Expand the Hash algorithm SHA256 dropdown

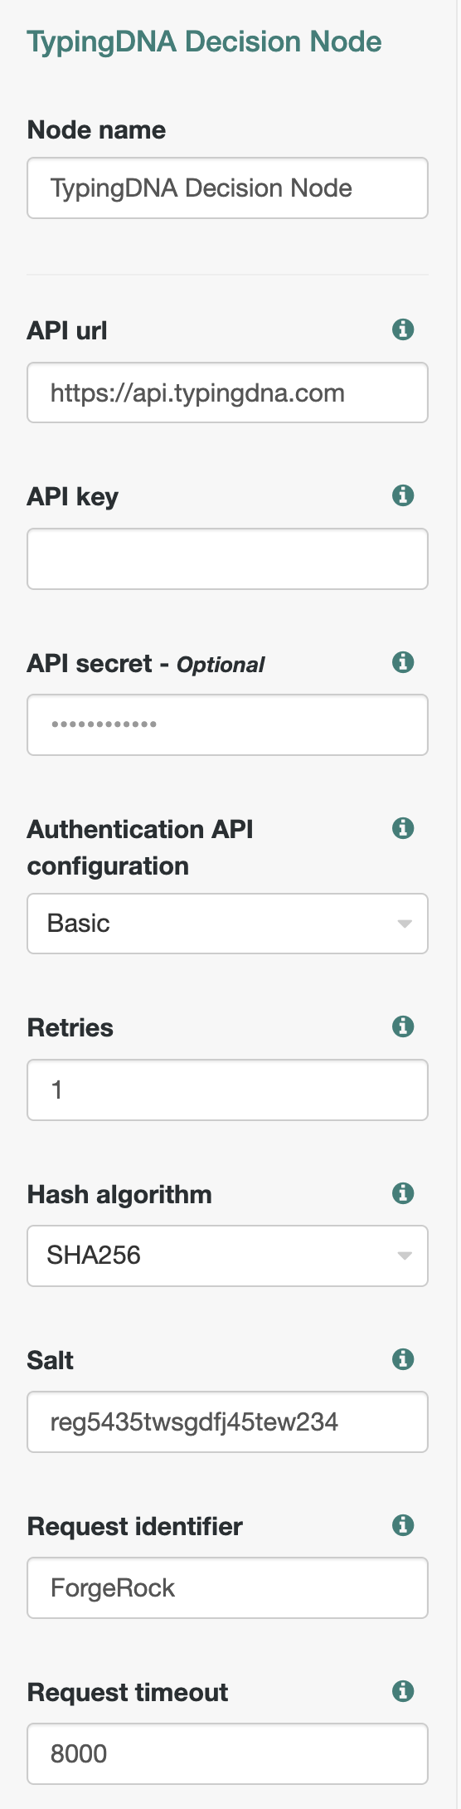[x=227, y=1256]
